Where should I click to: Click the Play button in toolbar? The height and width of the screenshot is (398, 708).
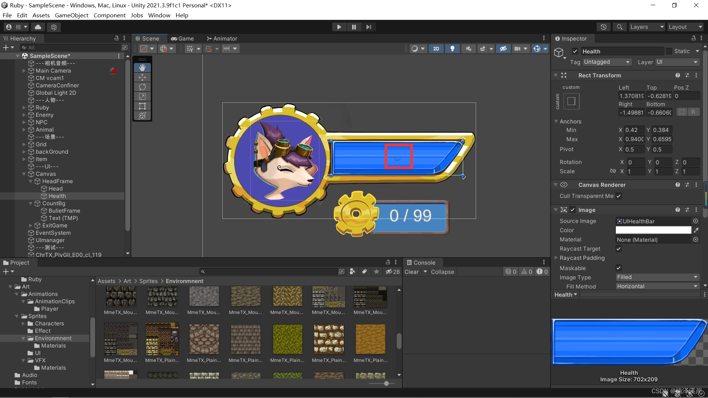[339, 27]
